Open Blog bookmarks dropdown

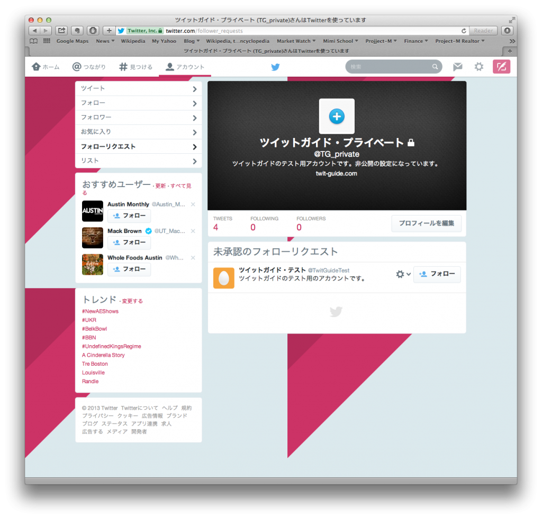(x=192, y=41)
